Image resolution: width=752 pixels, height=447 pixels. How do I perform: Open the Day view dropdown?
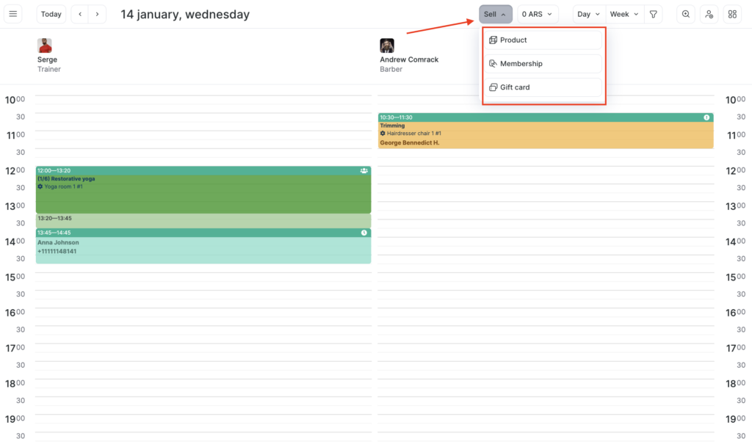(589, 14)
